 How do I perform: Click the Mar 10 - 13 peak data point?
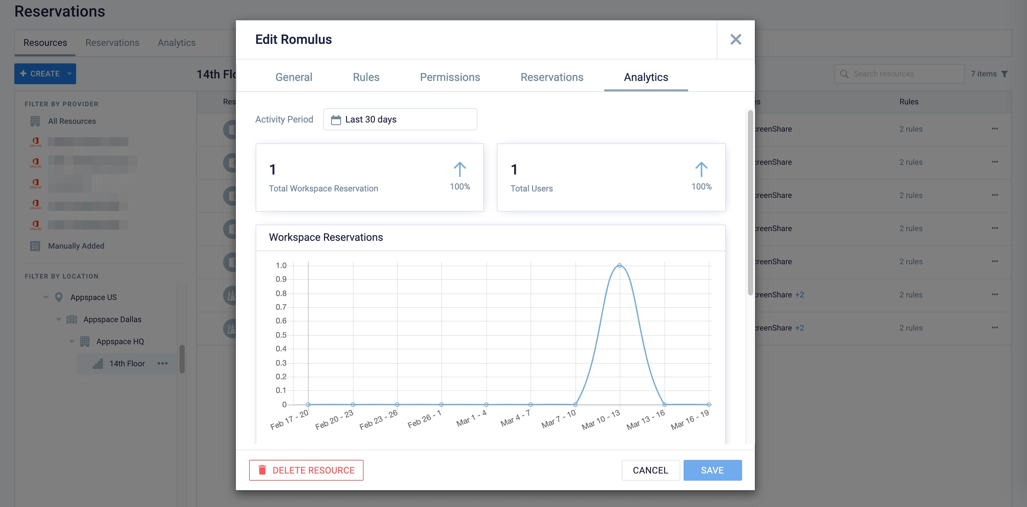pos(619,265)
